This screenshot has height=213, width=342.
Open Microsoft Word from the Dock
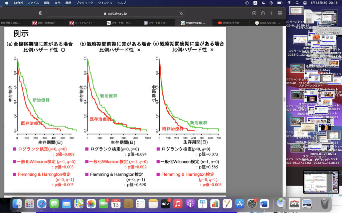(x=264, y=203)
